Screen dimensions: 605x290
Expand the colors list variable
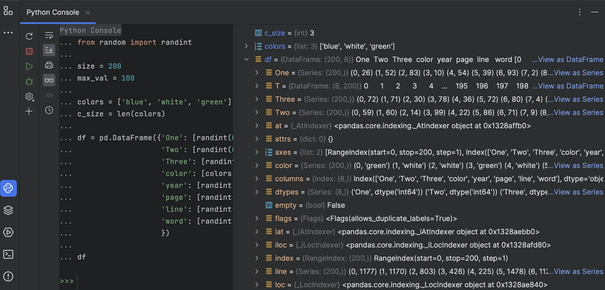pyautogui.click(x=246, y=46)
